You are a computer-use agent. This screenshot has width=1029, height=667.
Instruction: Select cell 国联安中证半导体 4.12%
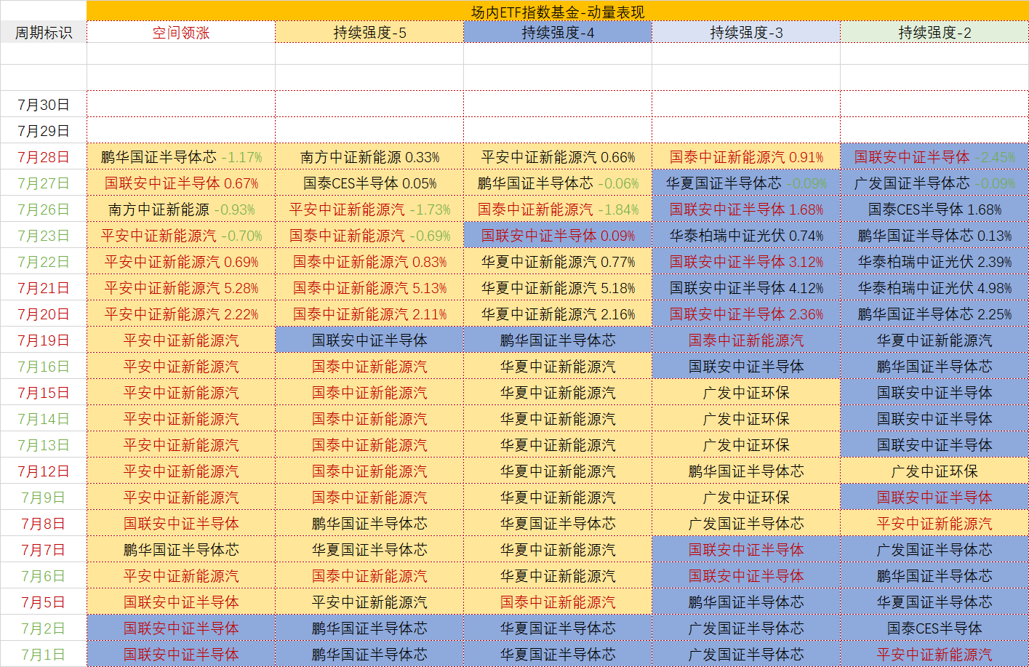click(x=746, y=288)
